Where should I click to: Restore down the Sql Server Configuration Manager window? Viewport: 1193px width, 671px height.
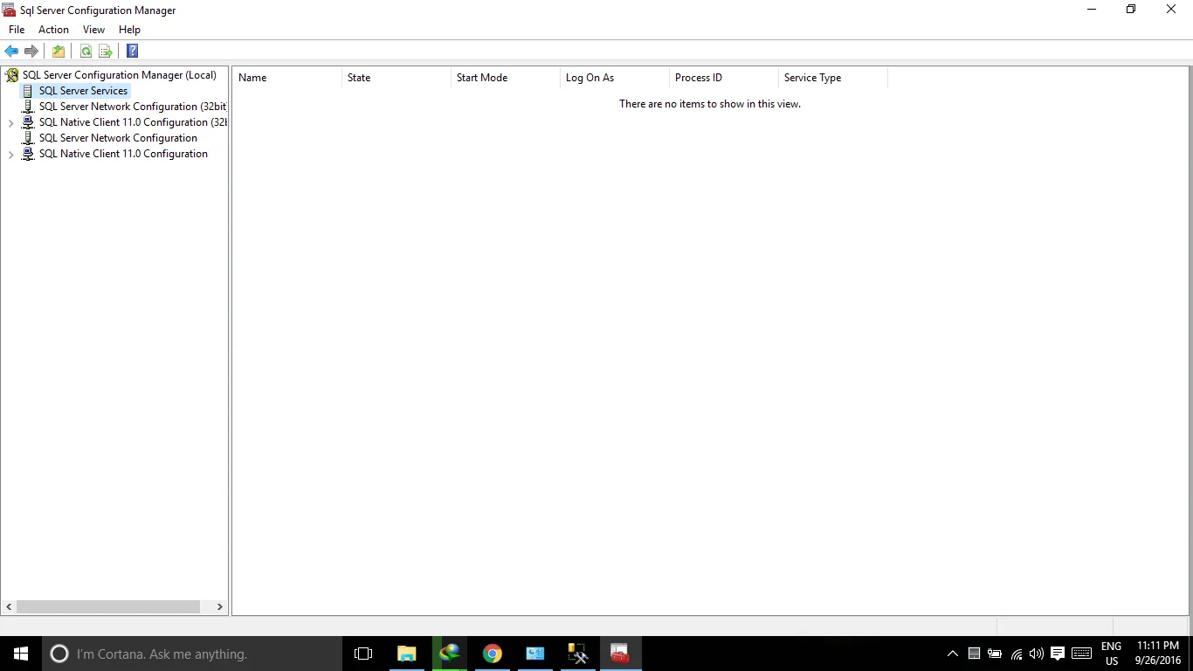pyautogui.click(x=1131, y=10)
